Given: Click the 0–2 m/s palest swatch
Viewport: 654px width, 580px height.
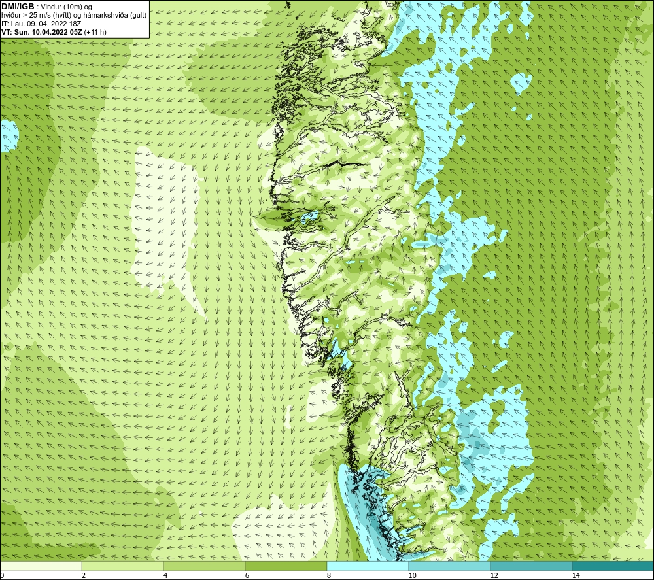Looking at the screenshot, I should (x=41, y=566).
